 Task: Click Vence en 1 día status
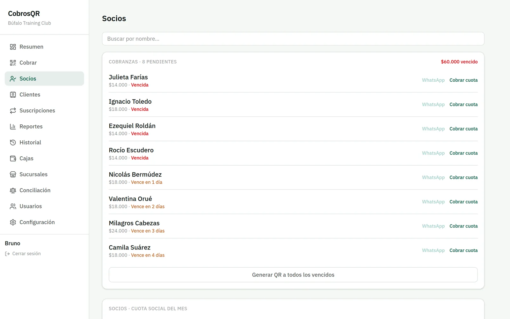(x=147, y=182)
